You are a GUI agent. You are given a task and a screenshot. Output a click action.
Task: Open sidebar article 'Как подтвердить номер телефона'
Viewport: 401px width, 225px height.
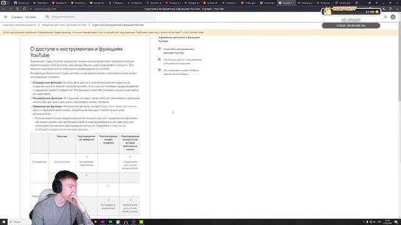[x=181, y=72]
